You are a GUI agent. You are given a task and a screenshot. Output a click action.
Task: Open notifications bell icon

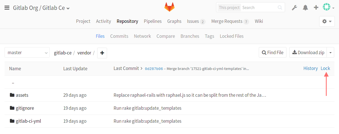click(305, 8)
